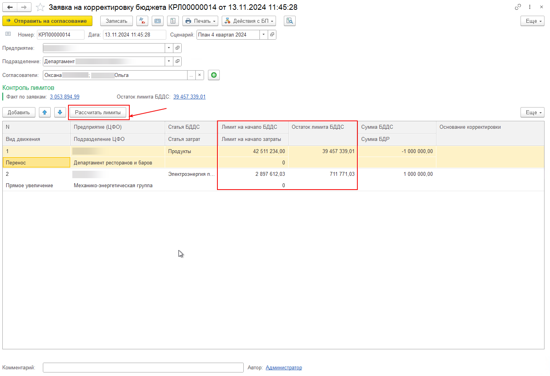Click the 42 511 234,00 limit cell
This screenshot has height=376, width=550.
[x=253, y=151]
